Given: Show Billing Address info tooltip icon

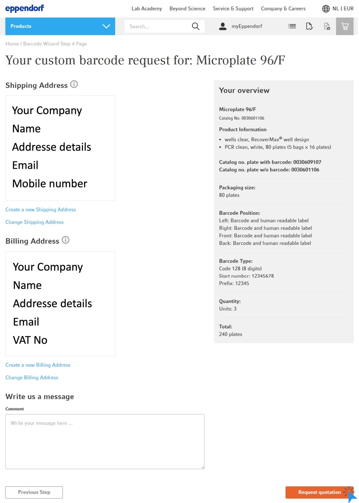Looking at the screenshot, I should tap(66, 240).
